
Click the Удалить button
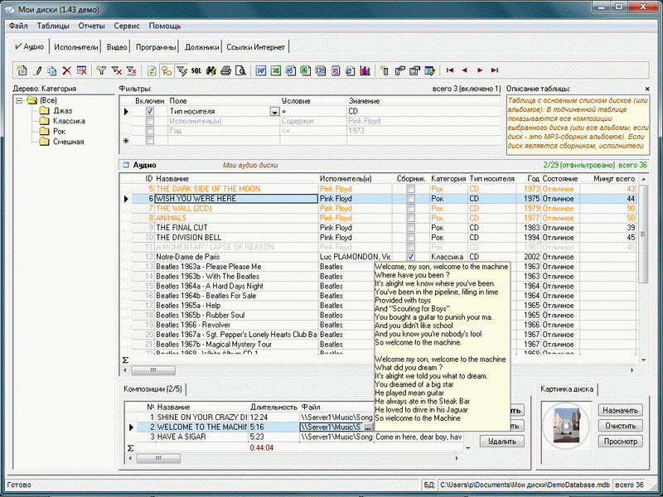(x=501, y=442)
